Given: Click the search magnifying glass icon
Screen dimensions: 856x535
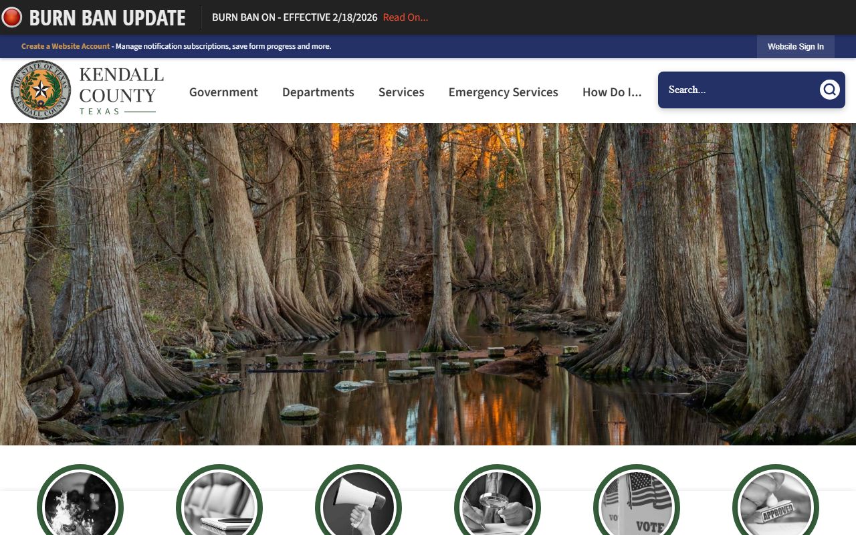Looking at the screenshot, I should pyautogui.click(x=829, y=90).
